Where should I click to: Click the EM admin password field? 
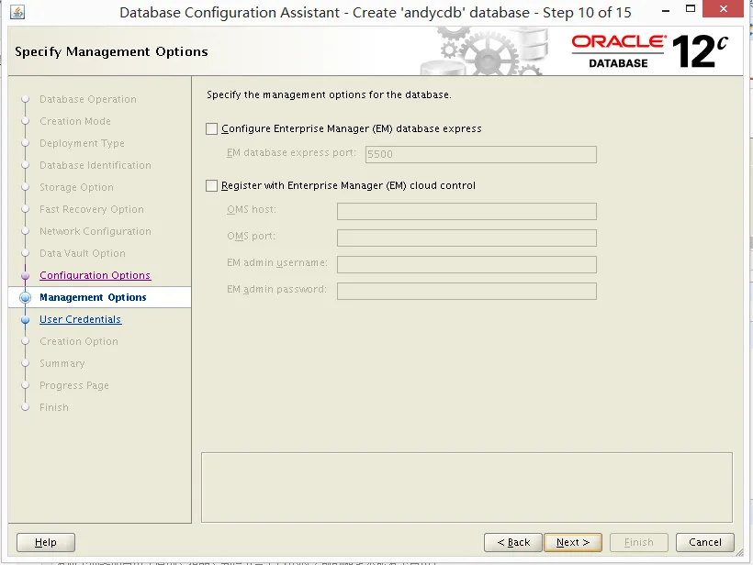(466, 291)
